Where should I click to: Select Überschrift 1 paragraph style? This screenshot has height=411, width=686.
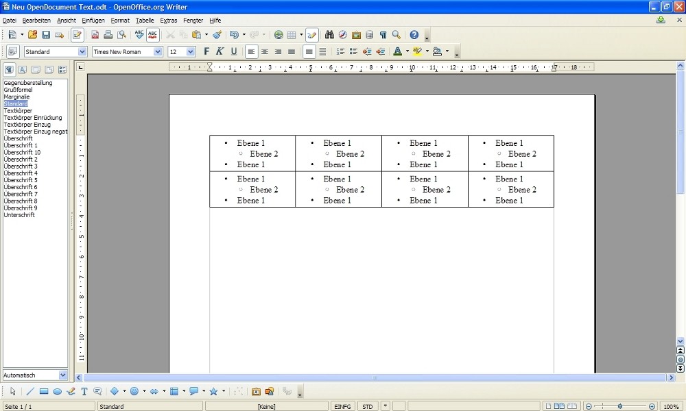21,146
